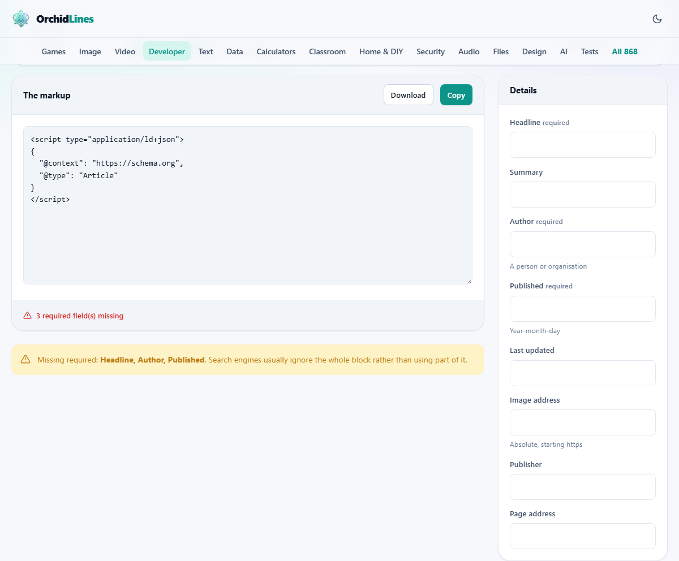Focus the Publisher input field
Viewport: 679px width, 561px height.
click(583, 487)
